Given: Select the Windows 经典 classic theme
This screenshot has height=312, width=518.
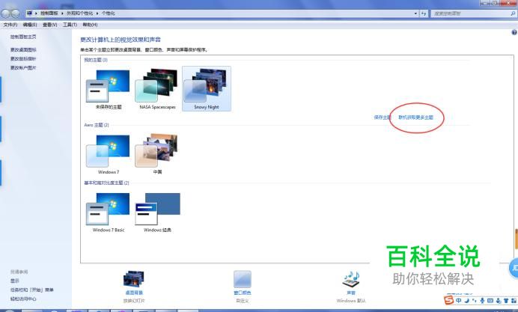Looking at the screenshot, I should click(x=157, y=212).
